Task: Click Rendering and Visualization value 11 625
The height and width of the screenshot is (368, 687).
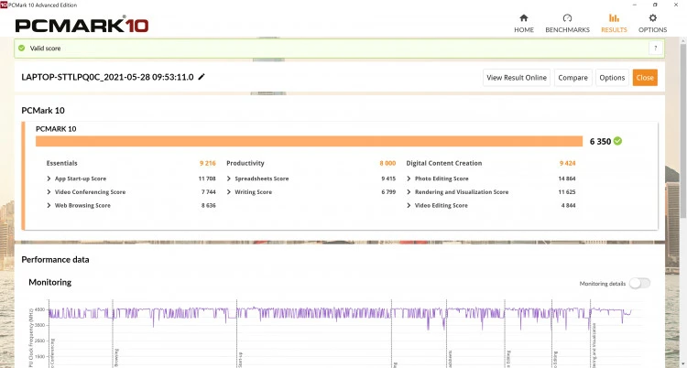Action: point(567,192)
